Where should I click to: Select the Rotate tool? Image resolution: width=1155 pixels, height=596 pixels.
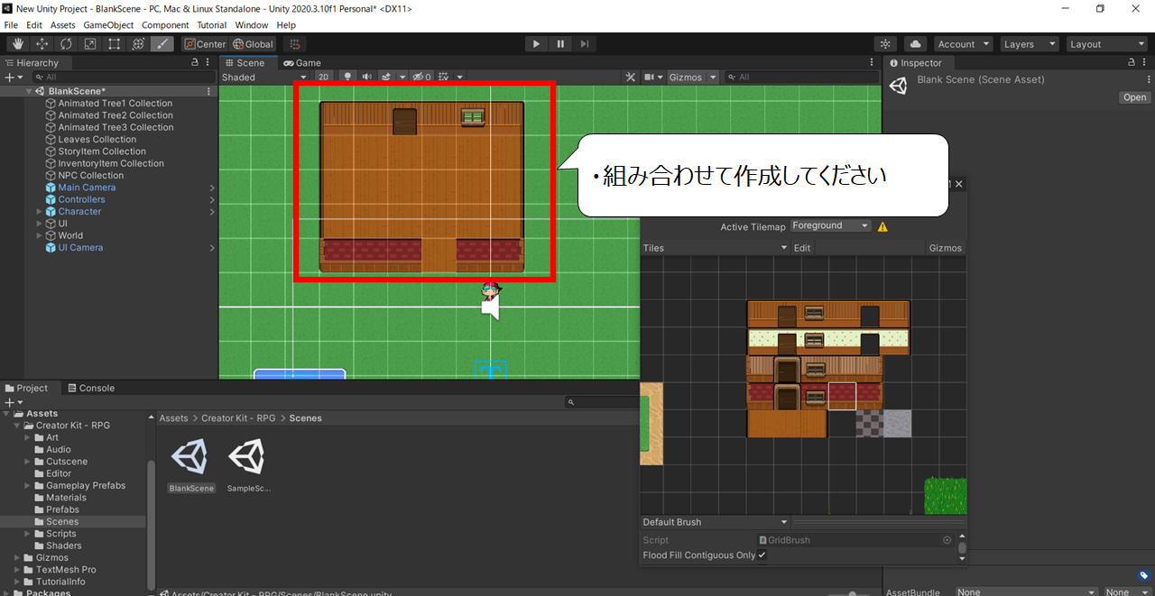66,44
